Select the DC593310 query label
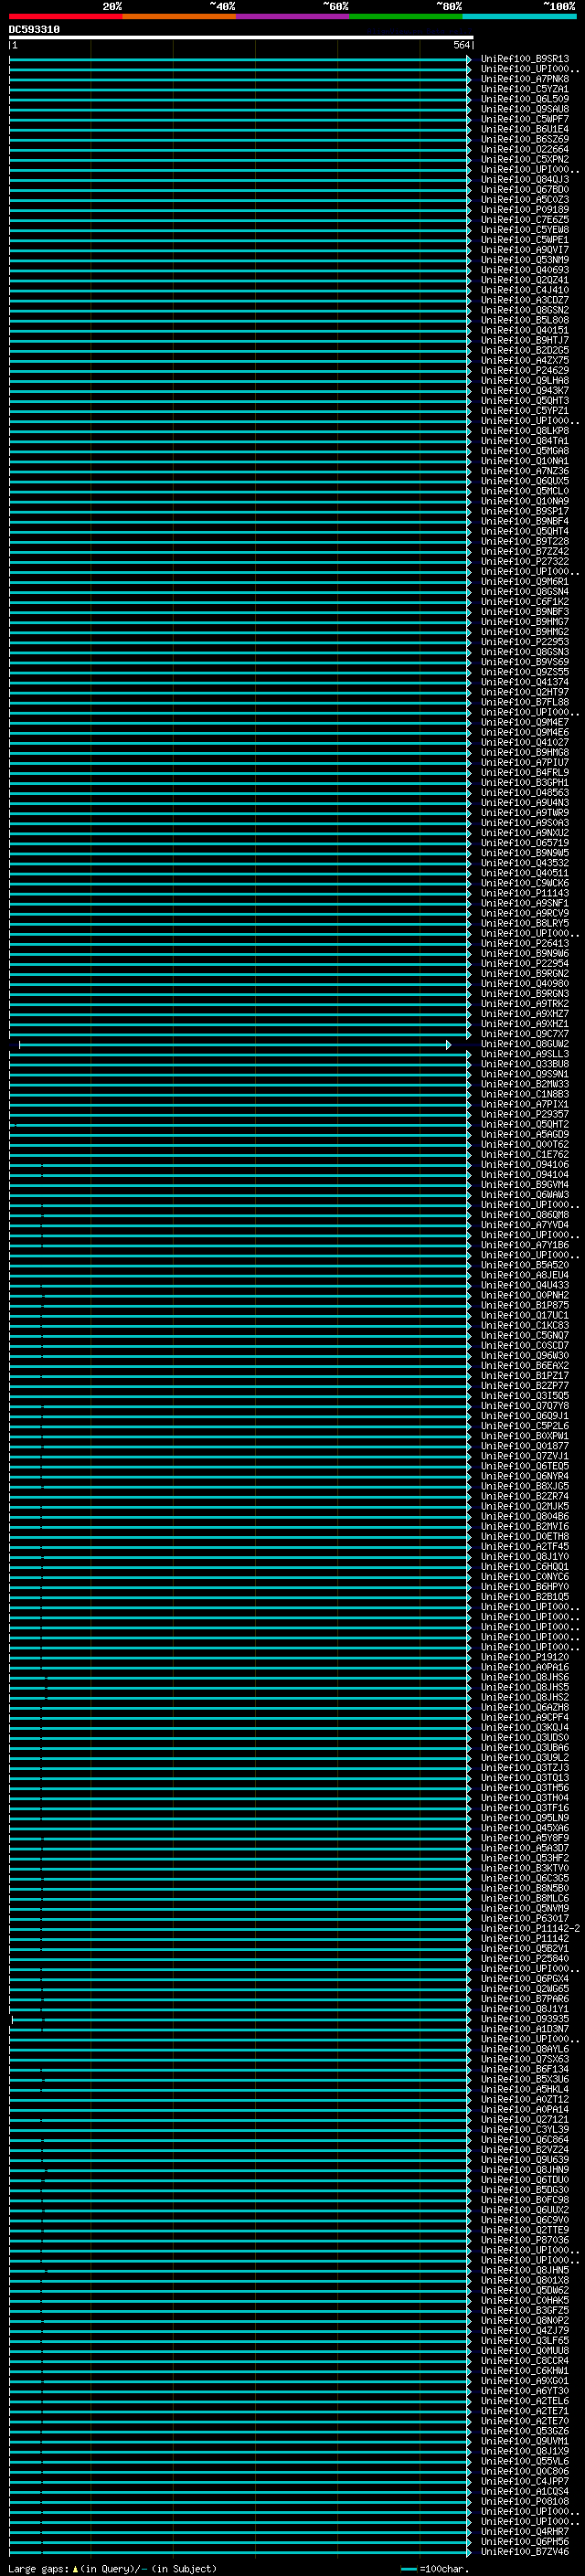The image size is (585, 2576). (x=34, y=30)
